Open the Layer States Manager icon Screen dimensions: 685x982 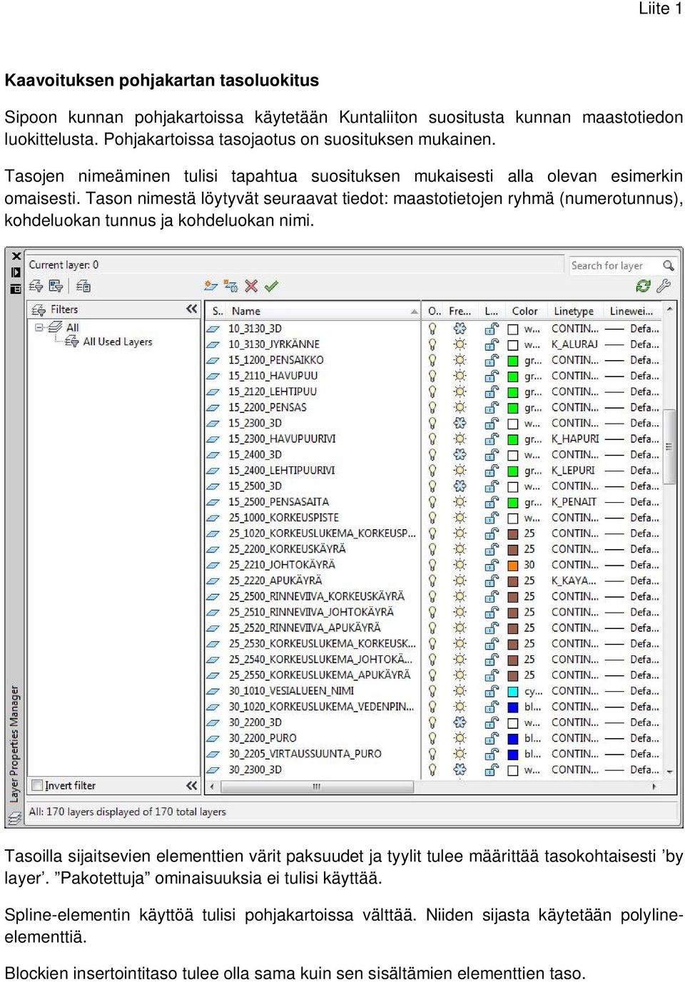click(x=83, y=286)
